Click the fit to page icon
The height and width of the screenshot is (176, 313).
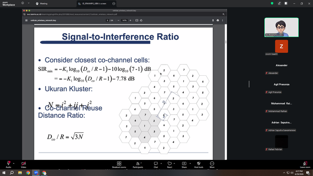(137, 21)
